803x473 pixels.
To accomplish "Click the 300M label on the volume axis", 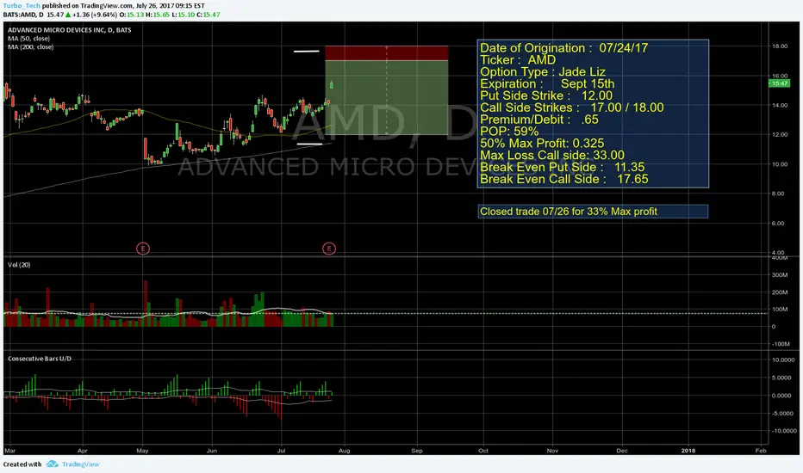I will (x=780, y=275).
